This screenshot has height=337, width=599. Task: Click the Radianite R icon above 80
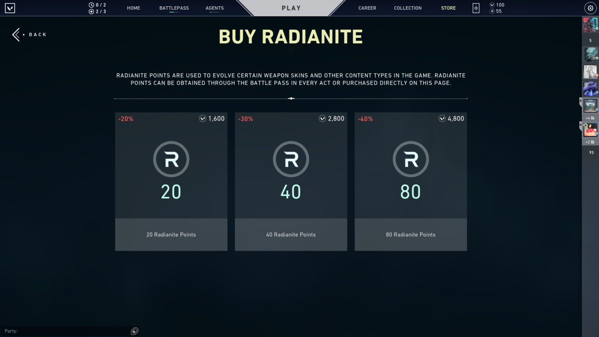[x=411, y=159]
